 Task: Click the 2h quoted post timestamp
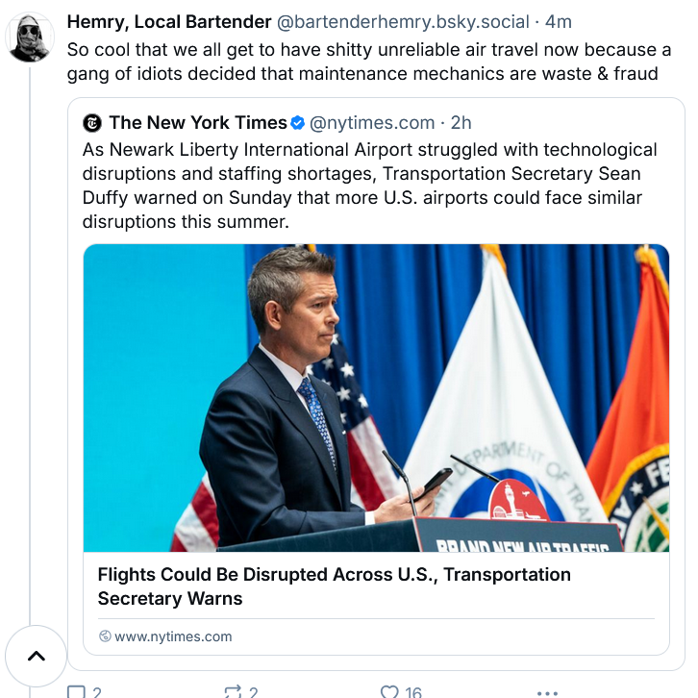click(x=461, y=123)
